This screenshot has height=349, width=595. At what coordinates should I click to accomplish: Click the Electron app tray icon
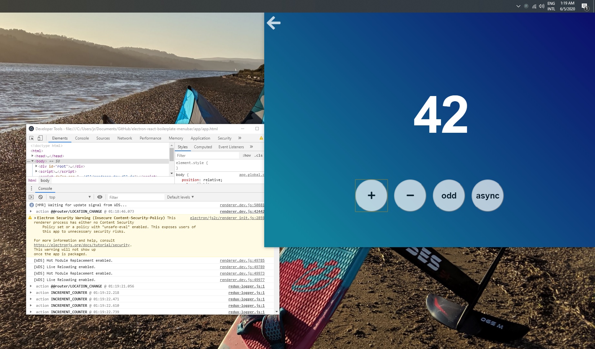[x=526, y=6]
